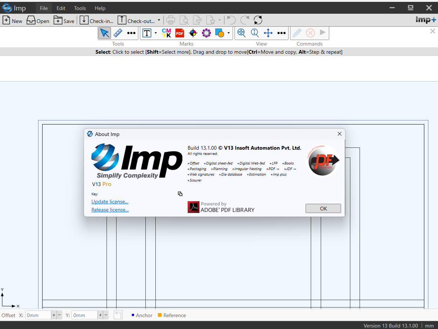
Task: Select the Text mark tool
Action: click(x=147, y=33)
